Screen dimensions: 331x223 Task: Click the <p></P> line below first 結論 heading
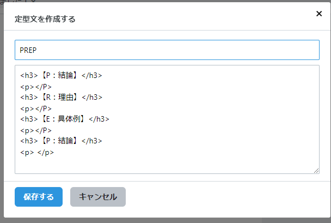36,87
